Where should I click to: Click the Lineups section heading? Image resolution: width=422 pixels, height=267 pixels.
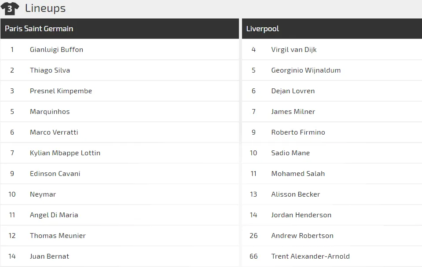click(45, 8)
